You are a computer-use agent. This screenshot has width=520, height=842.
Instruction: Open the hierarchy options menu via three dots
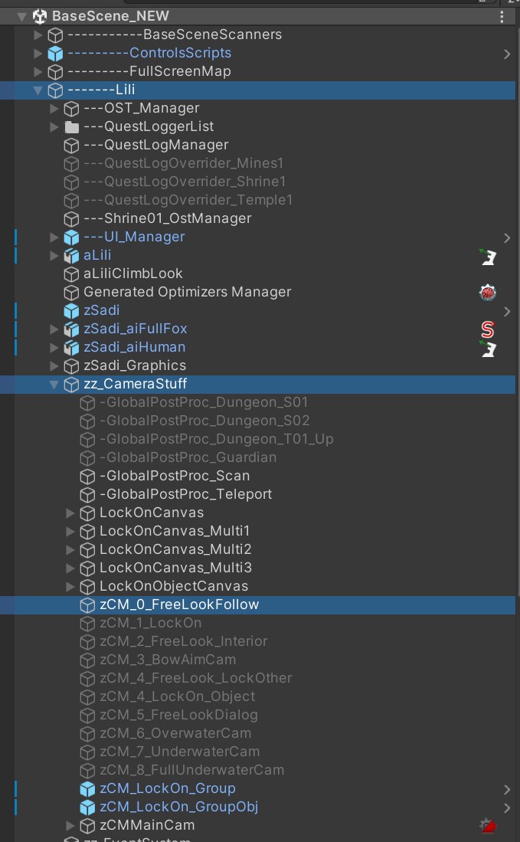pyautogui.click(x=503, y=15)
